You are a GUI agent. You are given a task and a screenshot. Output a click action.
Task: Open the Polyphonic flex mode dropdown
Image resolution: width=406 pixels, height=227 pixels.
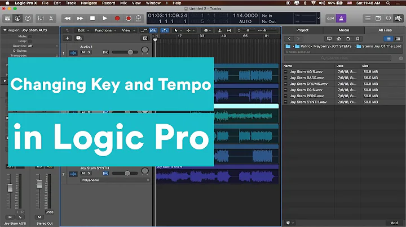116,180
